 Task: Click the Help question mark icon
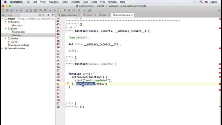(x=84, y=10)
